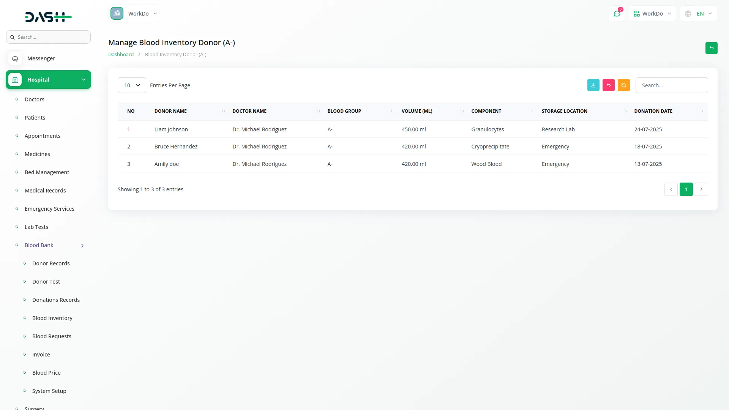The height and width of the screenshot is (410, 729).
Task: Click the Hospital module icon
Action: tap(15, 80)
